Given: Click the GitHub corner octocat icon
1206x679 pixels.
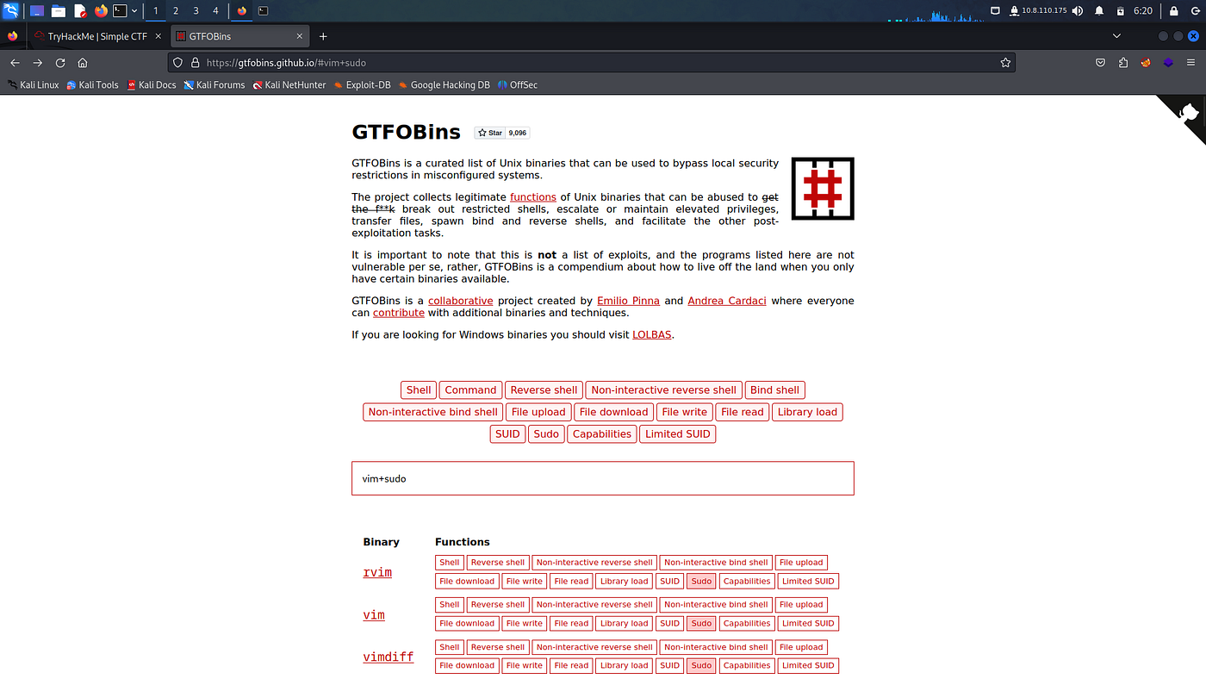Looking at the screenshot, I should click(x=1187, y=113).
